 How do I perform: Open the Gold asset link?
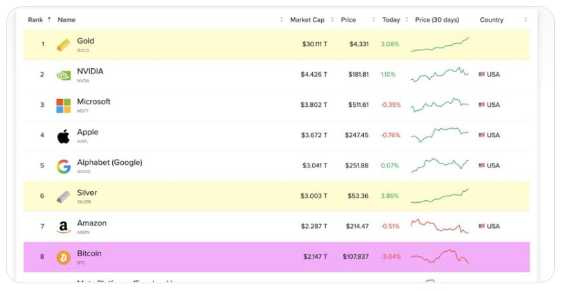tap(86, 41)
